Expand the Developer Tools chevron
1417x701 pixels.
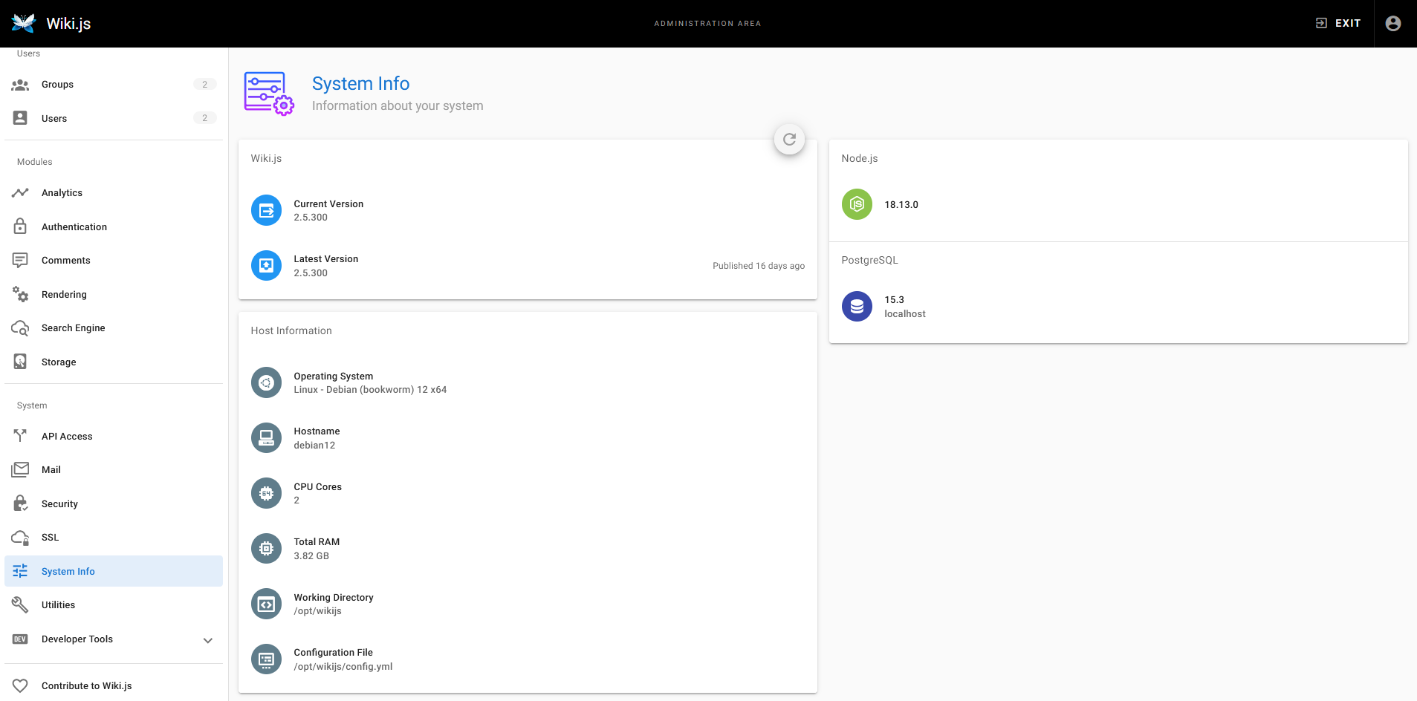pos(208,639)
